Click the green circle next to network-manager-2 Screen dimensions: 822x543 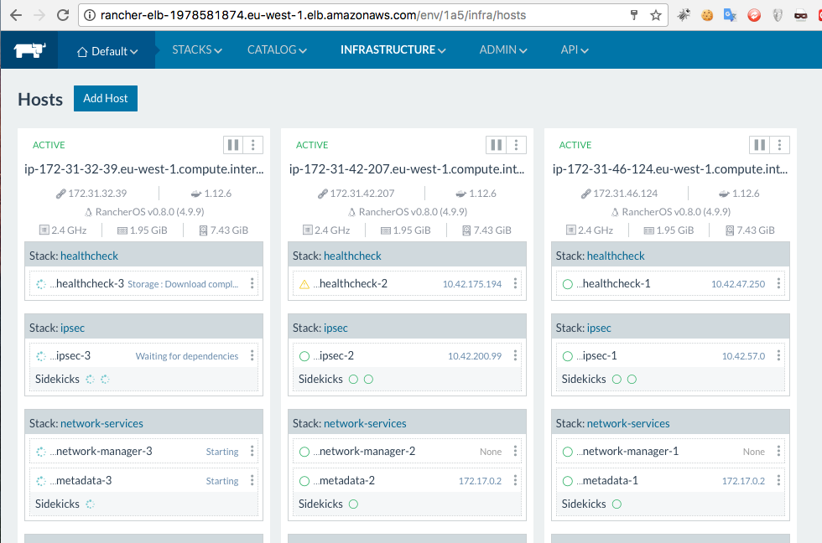tap(303, 451)
